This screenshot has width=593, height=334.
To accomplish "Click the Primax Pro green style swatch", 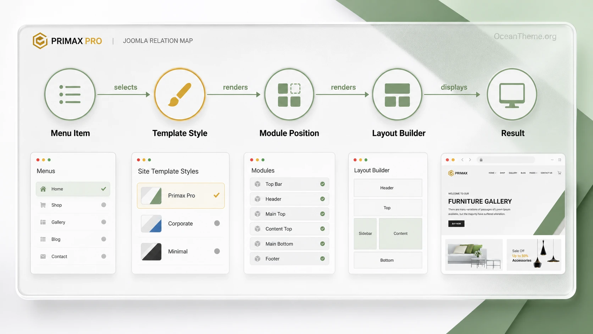I will click(x=151, y=196).
